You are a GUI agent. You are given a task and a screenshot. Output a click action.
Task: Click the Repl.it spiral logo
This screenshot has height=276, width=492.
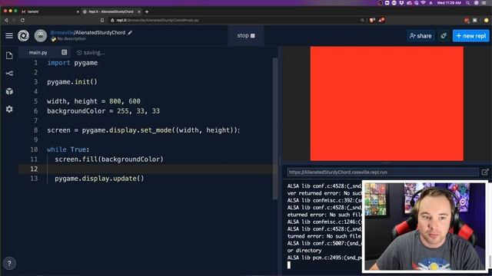[23, 36]
